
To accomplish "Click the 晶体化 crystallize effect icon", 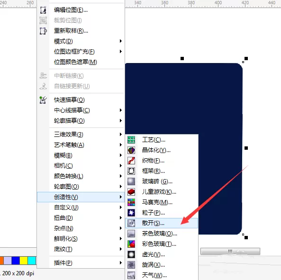I will (x=131, y=150).
